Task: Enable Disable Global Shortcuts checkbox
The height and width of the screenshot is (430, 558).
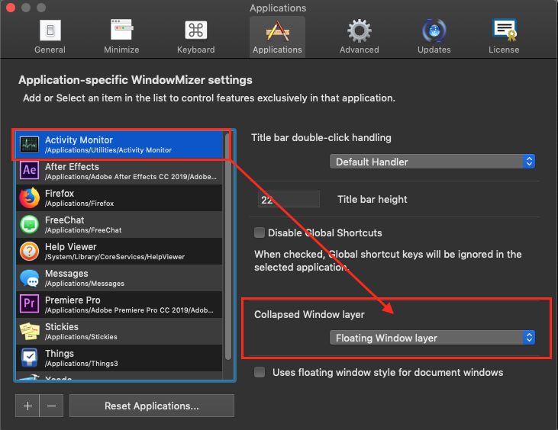Action: [260, 233]
